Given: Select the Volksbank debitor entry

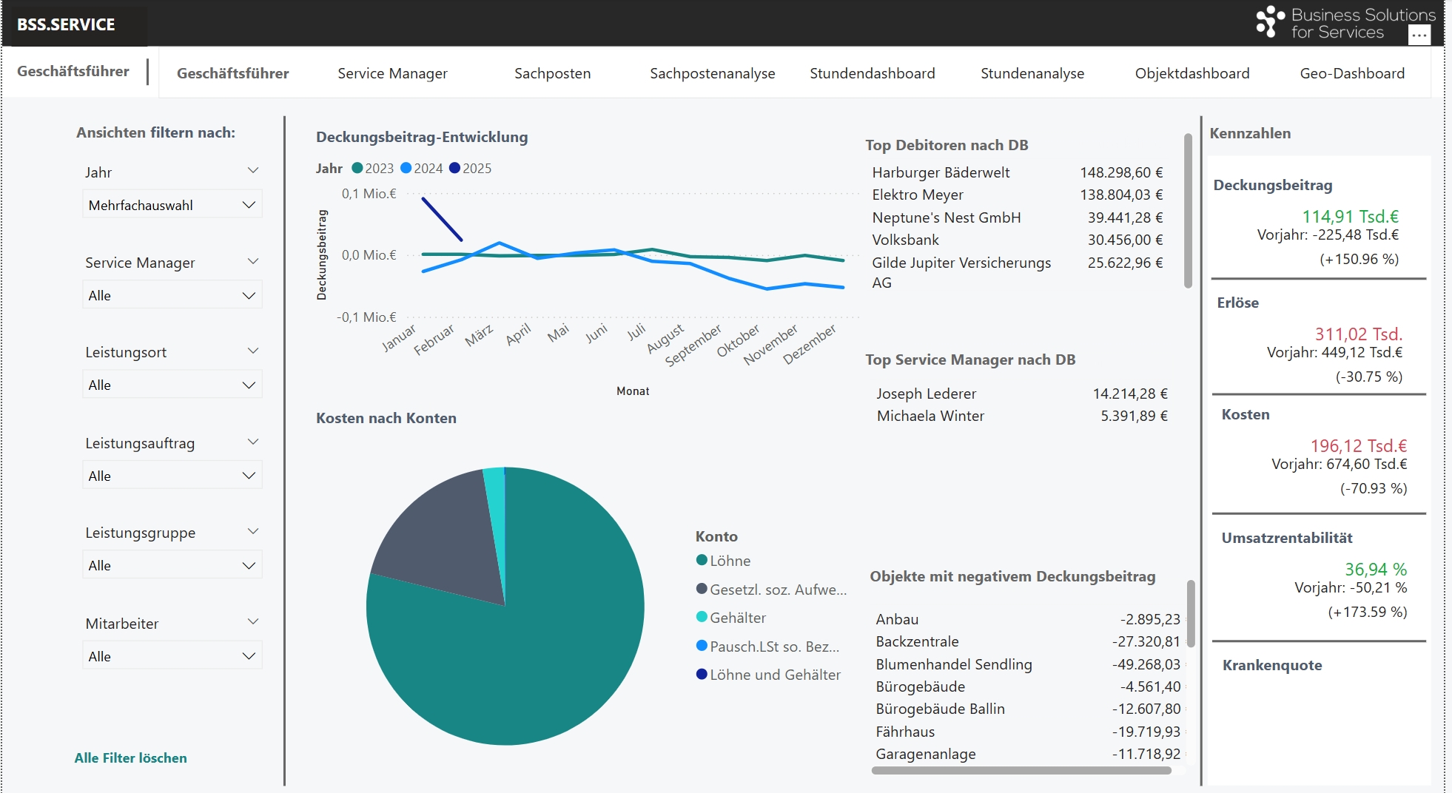Looking at the screenshot, I should 1018,240.
